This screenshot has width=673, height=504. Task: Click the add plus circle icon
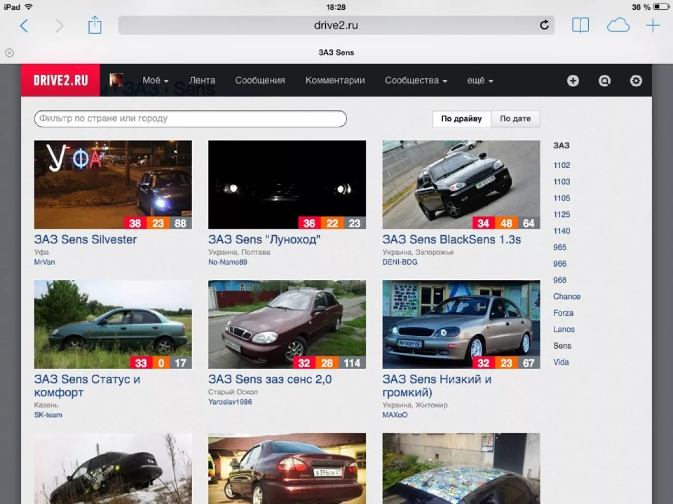tap(573, 80)
